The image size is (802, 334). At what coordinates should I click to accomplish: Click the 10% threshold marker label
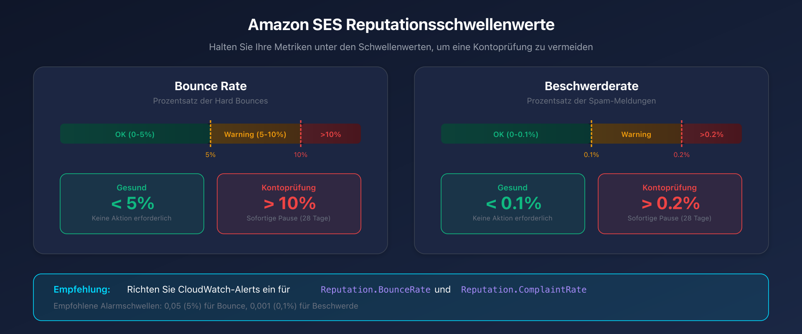pos(300,155)
